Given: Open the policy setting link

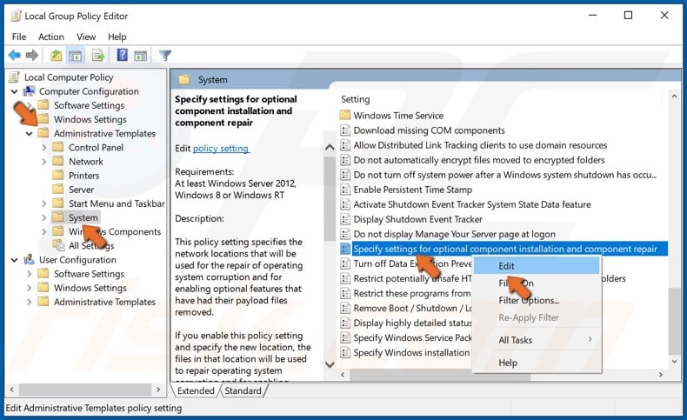Looking at the screenshot, I should click(x=221, y=149).
